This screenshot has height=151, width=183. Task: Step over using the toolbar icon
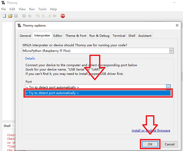pos(38,16)
